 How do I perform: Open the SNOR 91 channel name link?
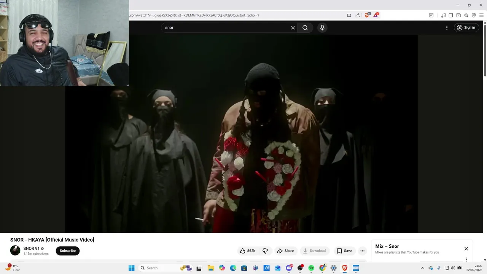coord(32,249)
